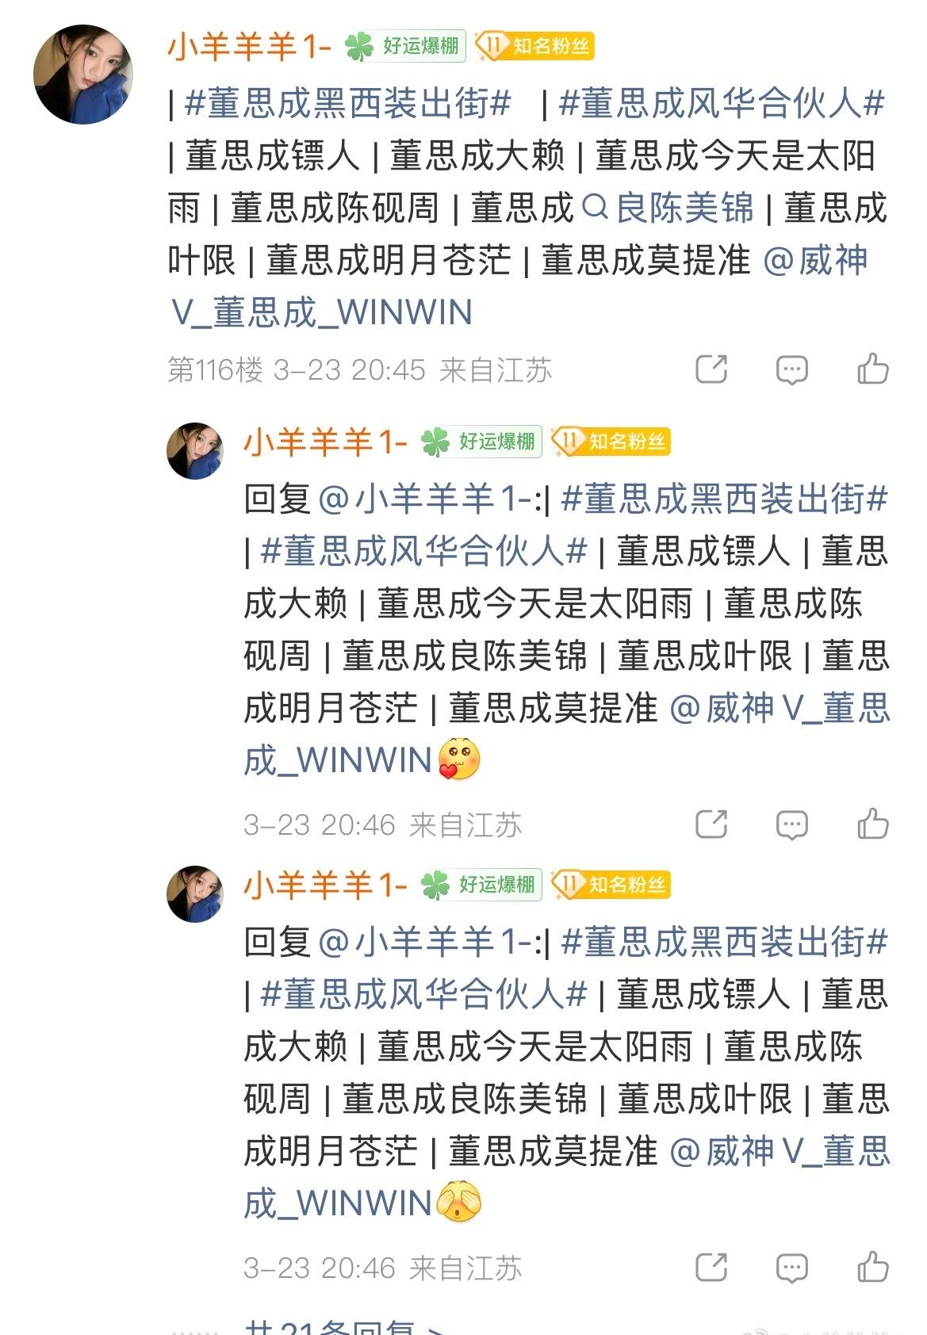Screen dimensions: 927x1335
Task: Open hashtag #董思成风华合伙人# in top comment
Action: [722, 104]
